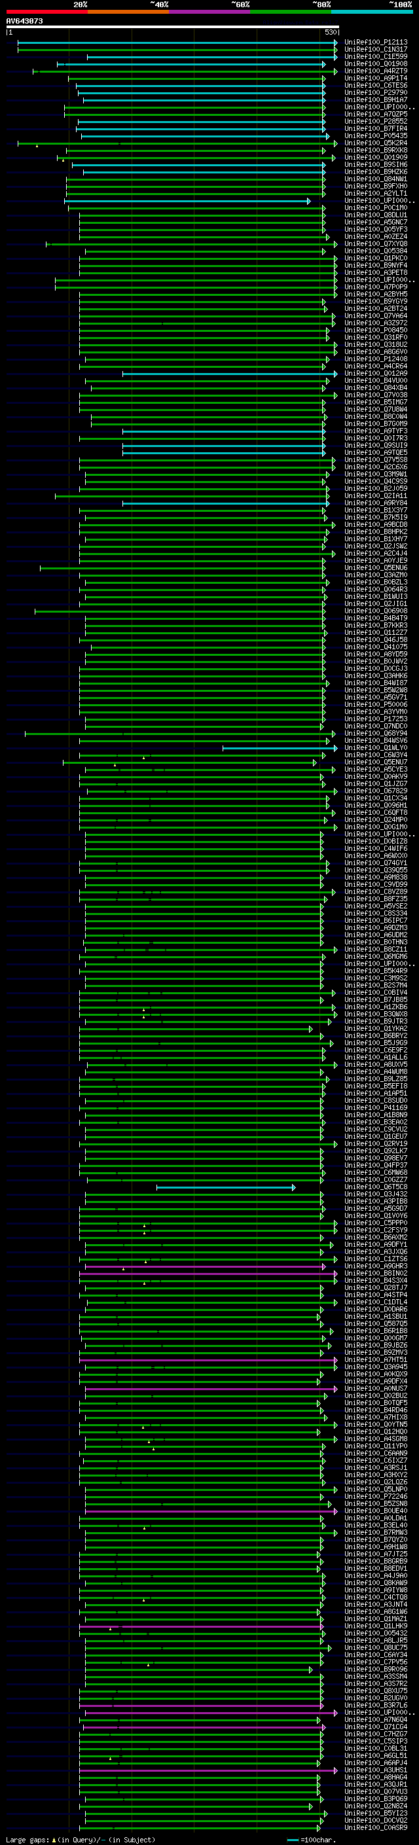This screenshot has width=419, height=1845.
Task: Click the purple ~60% legend segment
Action: pyautogui.click(x=209, y=12)
